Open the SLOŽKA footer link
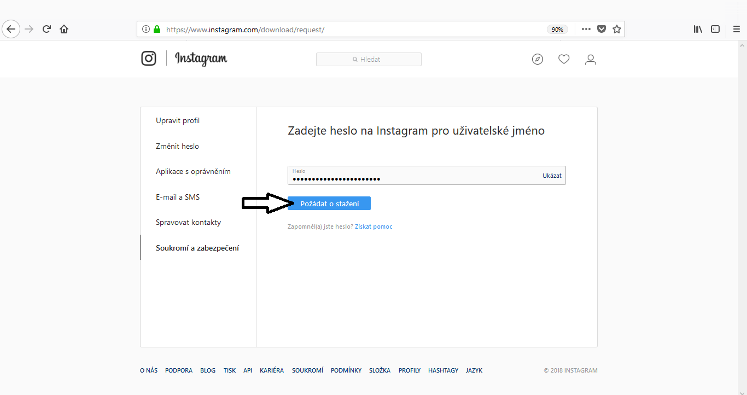The image size is (747, 395). (x=380, y=370)
